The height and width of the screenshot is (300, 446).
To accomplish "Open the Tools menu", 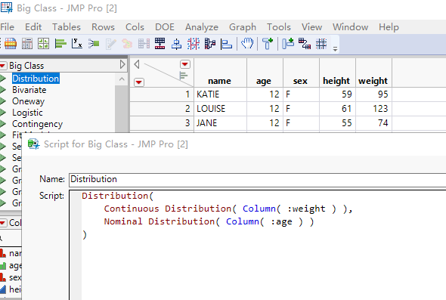I will click(x=279, y=27).
